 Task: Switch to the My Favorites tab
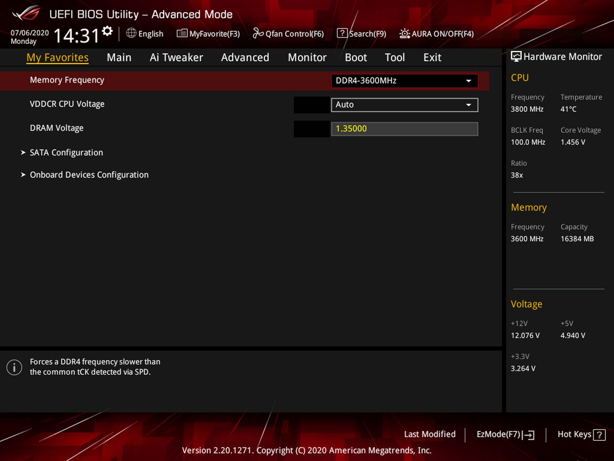(58, 58)
